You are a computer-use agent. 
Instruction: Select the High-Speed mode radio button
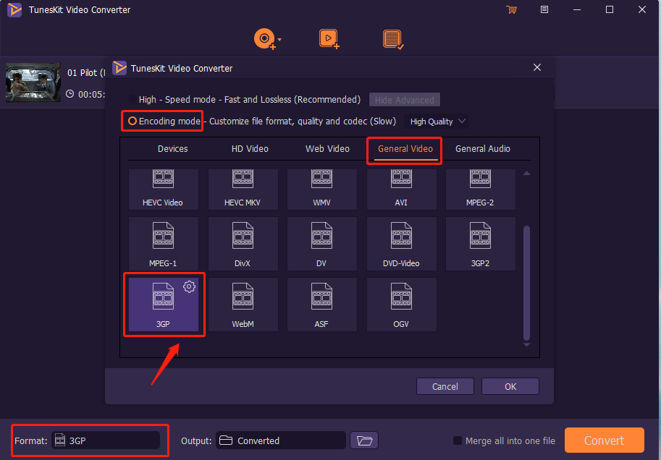[x=132, y=99]
